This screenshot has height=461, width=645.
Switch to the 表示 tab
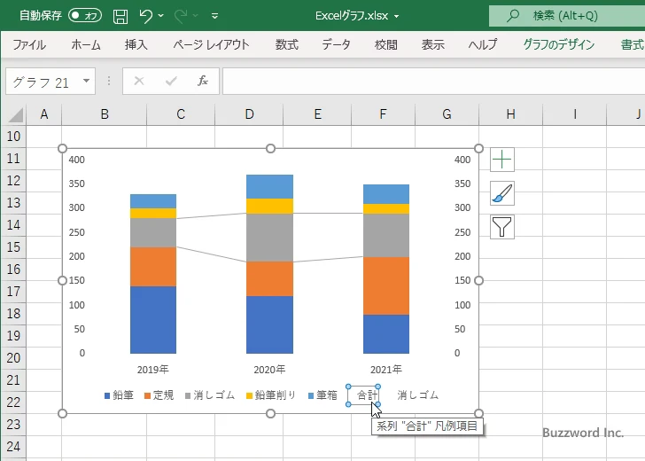coord(432,44)
